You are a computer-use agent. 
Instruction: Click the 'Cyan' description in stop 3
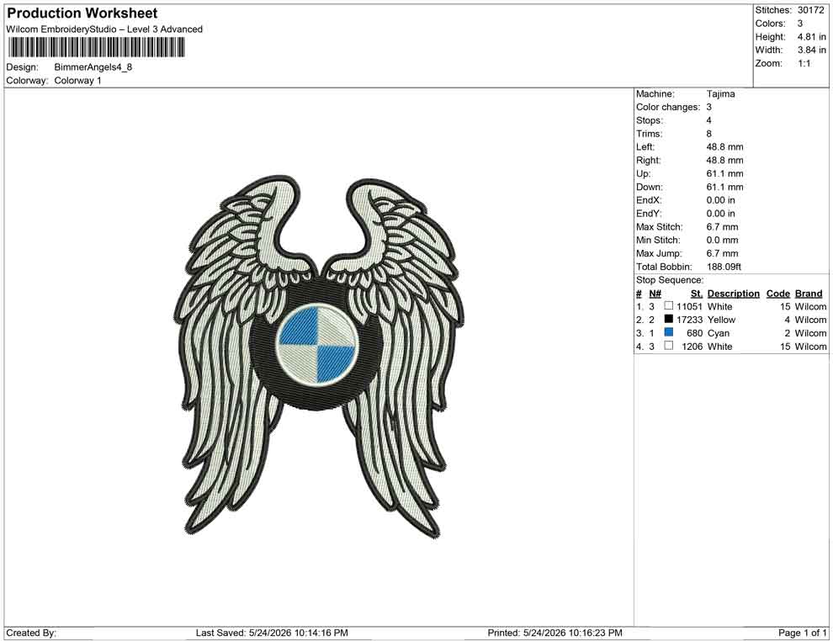[x=719, y=333]
